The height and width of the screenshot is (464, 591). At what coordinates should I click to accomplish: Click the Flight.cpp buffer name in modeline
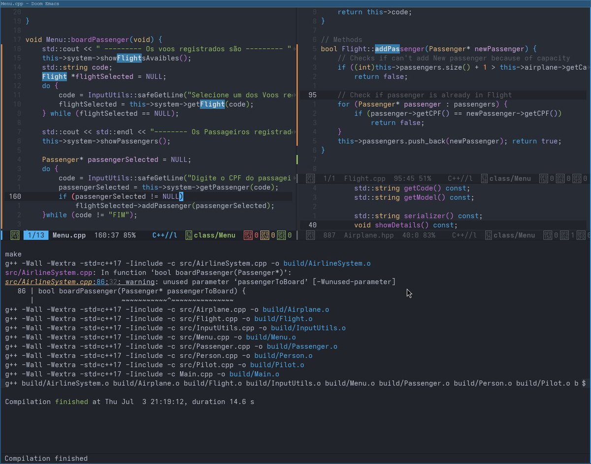coord(364,179)
